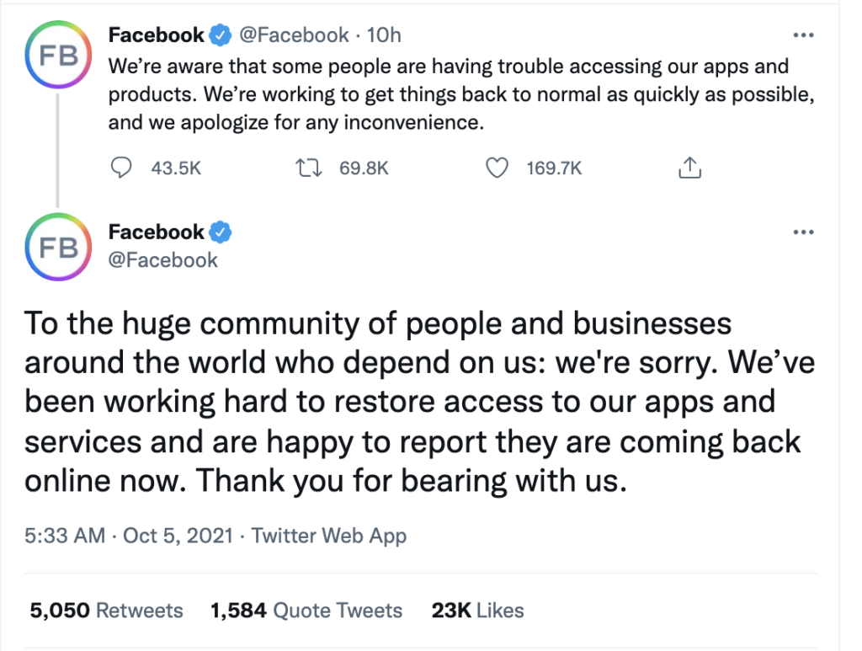Open the 10h timestamp on the first tweet
The height and width of the screenshot is (651, 862).
(x=385, y=35)
